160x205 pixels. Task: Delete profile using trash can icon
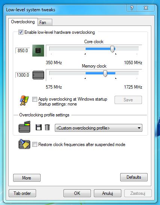tap(47, 127)
